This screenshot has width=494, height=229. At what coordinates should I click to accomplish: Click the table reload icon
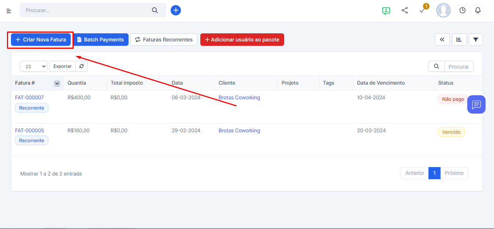pos(81,66)
